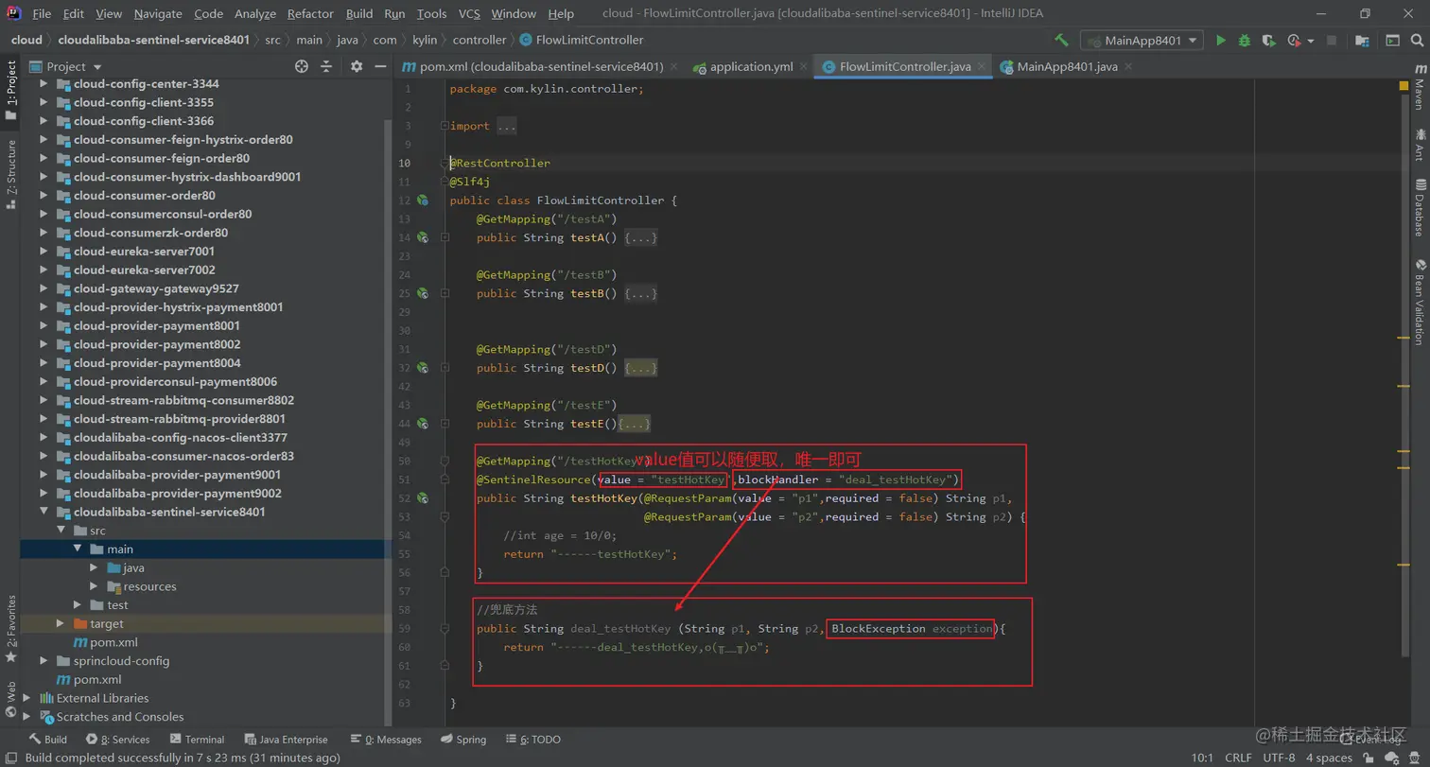Click the run anything terminal-window icon
Screen dimensions: 1430x767
coord(1392,40)
